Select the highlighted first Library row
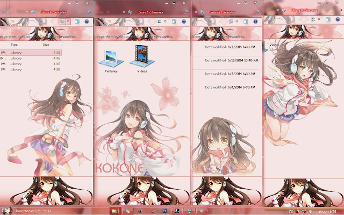The width and height of the screenshot is (344, 215). [31, 53]
